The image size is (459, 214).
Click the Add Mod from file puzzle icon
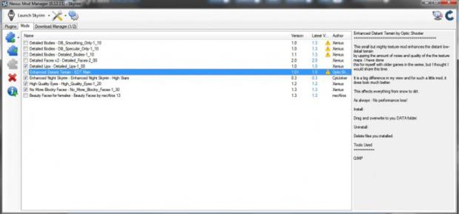click(x=11, y=38)
